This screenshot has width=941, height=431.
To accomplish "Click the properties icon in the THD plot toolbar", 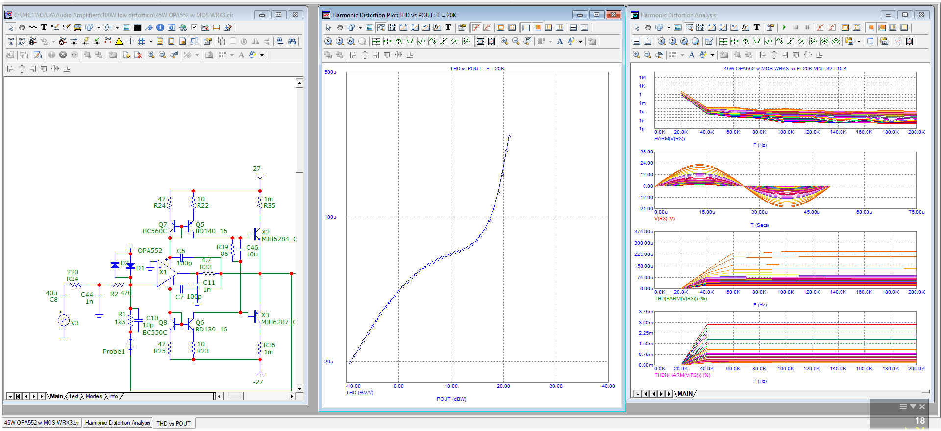I will (462, 27).
